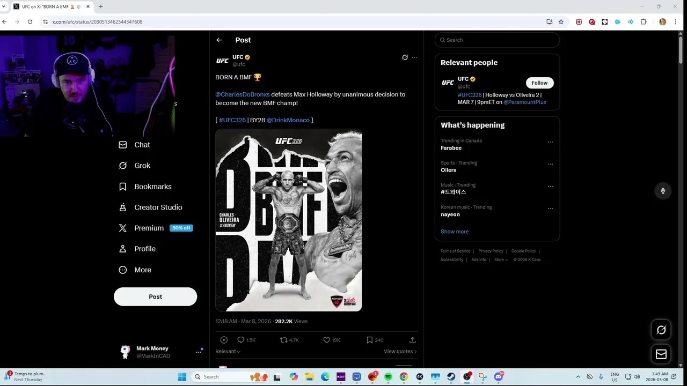Open the Privacy Policy footer link
Viewport: 687px width, 386px height.
pos(491,251)
